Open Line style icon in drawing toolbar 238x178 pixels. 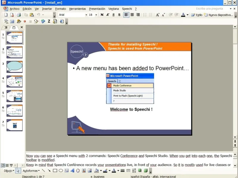coord(123,171)
